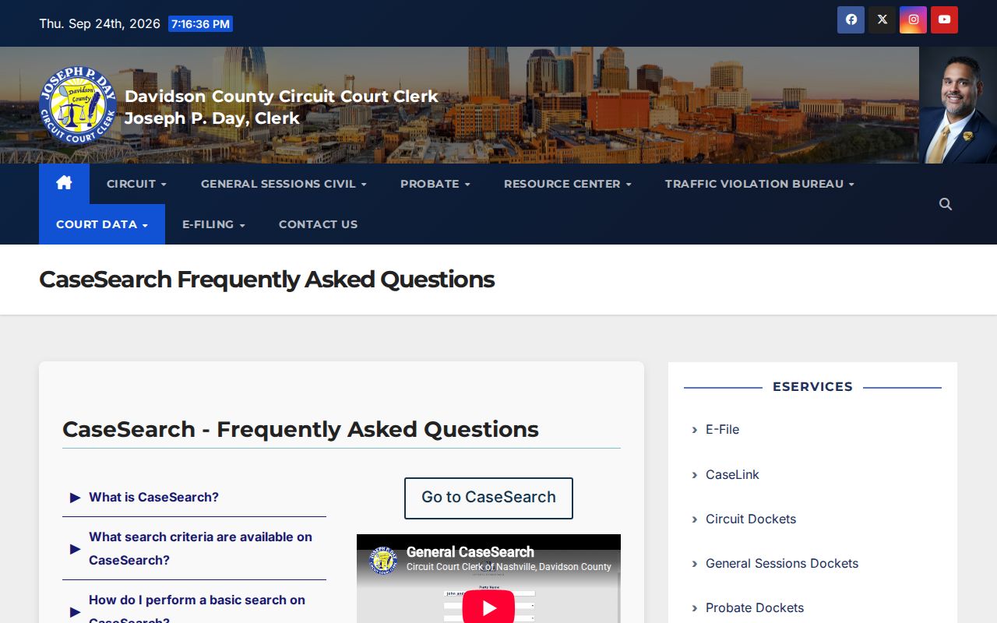Image resolution: width=997 pixels, height=623 pixels.
Task: Expand the Circuit menu
Action: click(136, 184)
